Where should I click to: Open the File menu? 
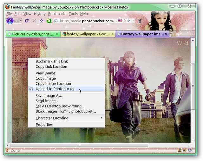[9, 14]
